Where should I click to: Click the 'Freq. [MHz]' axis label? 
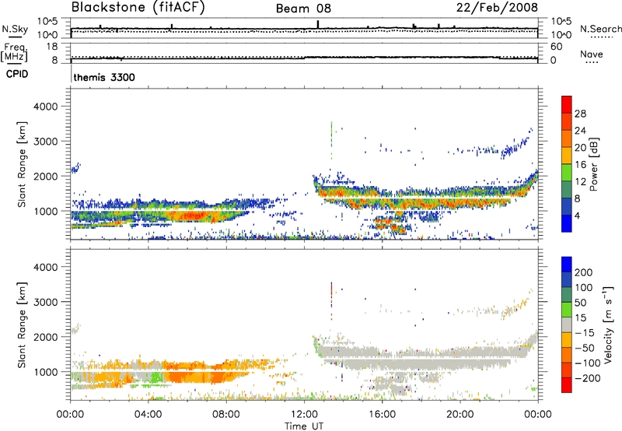[x=14, y=52]
